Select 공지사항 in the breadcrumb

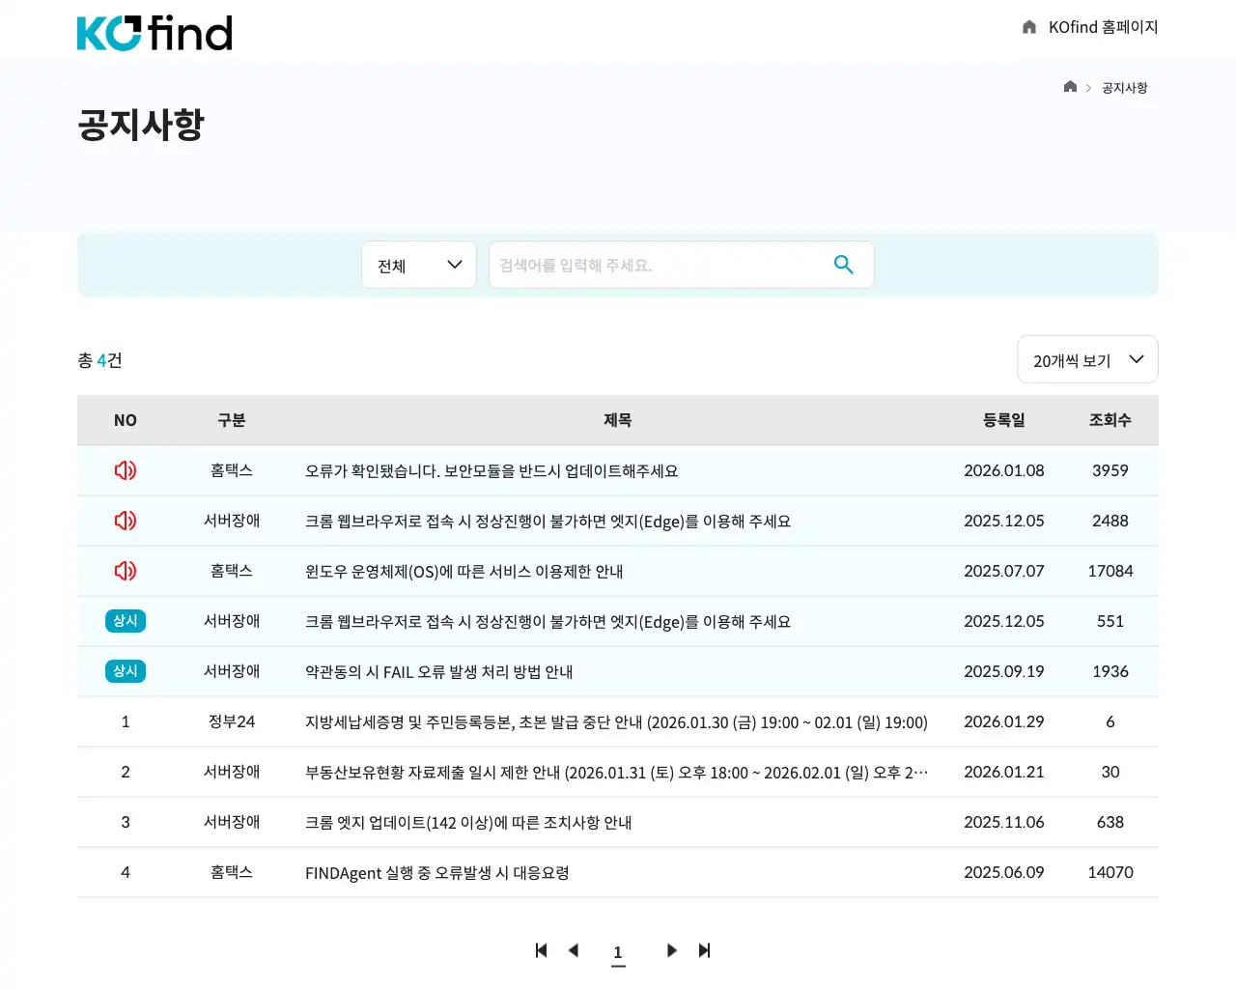1124,87
